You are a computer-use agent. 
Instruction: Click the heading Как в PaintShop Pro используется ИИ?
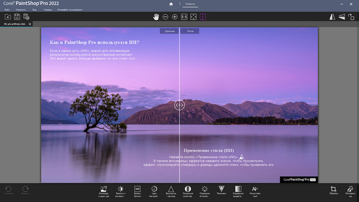tap(94, 43)
